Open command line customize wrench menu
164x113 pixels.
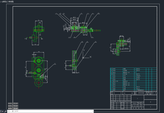(5, 111)
